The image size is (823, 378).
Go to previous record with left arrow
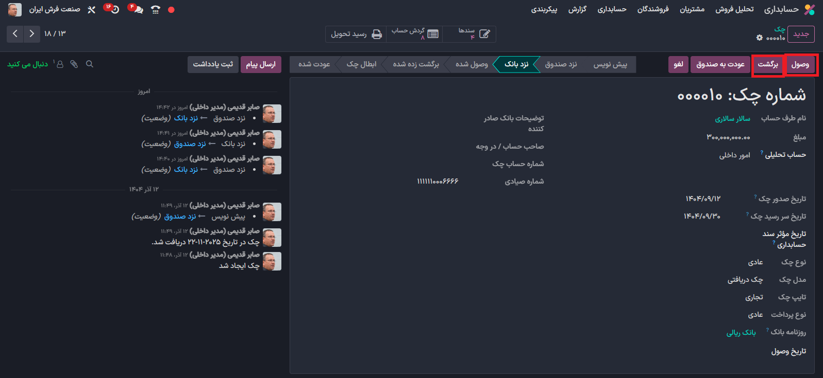[15, 34]
